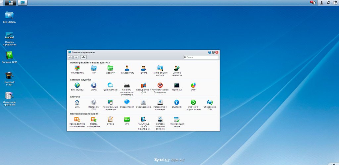This screenshot has height=165, width=339.
Task: Open the VPN application settings icon
Action: [x=127, y=119]
